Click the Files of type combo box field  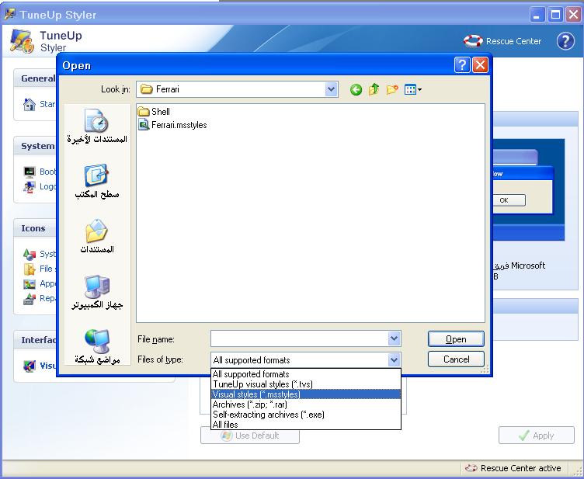pos(305,360)
